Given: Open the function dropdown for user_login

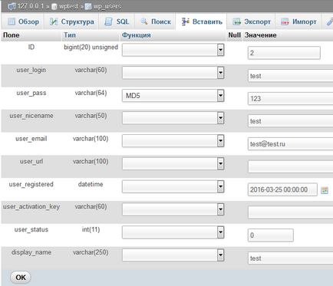Looking at the screenshot, I should [x=173, y=73].
